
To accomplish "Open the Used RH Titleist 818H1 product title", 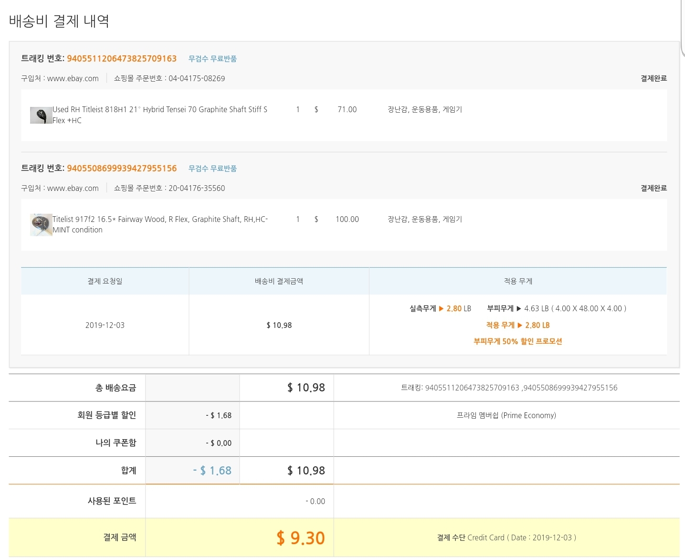I will pos(159,110).
